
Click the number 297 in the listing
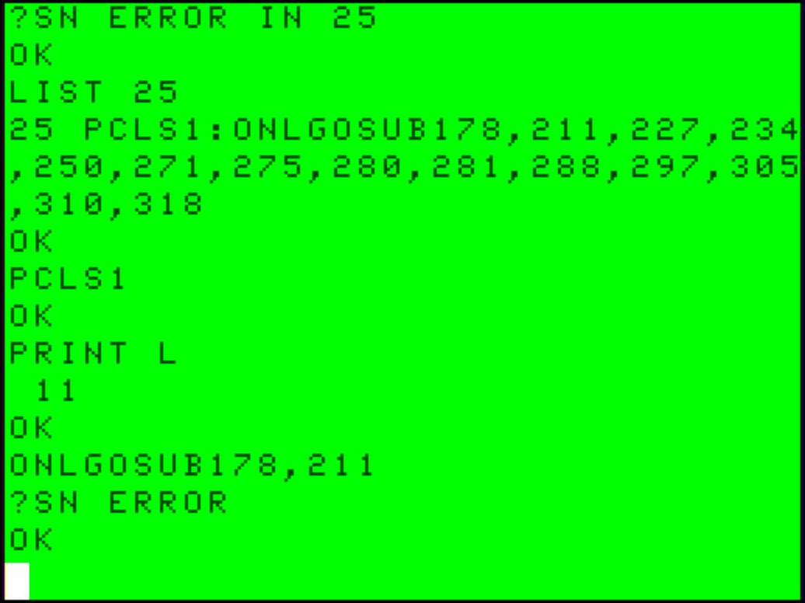(x=665, y=167)
